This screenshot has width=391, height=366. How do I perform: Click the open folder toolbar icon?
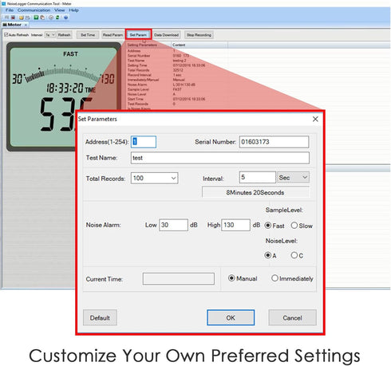(22, 18)
